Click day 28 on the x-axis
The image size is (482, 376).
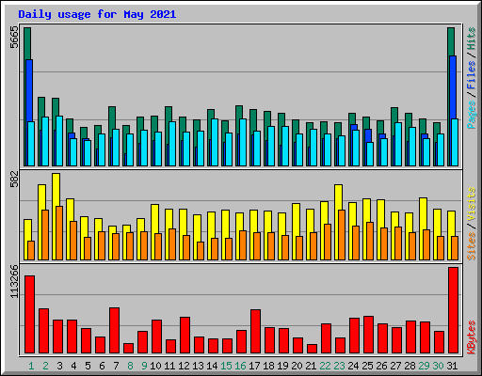(410, 366)
